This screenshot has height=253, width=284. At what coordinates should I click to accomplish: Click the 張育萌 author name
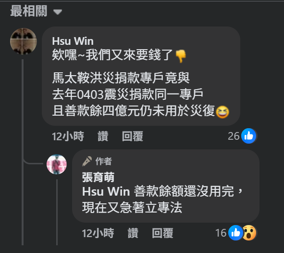pyautogui.click(x=98, y=177)
